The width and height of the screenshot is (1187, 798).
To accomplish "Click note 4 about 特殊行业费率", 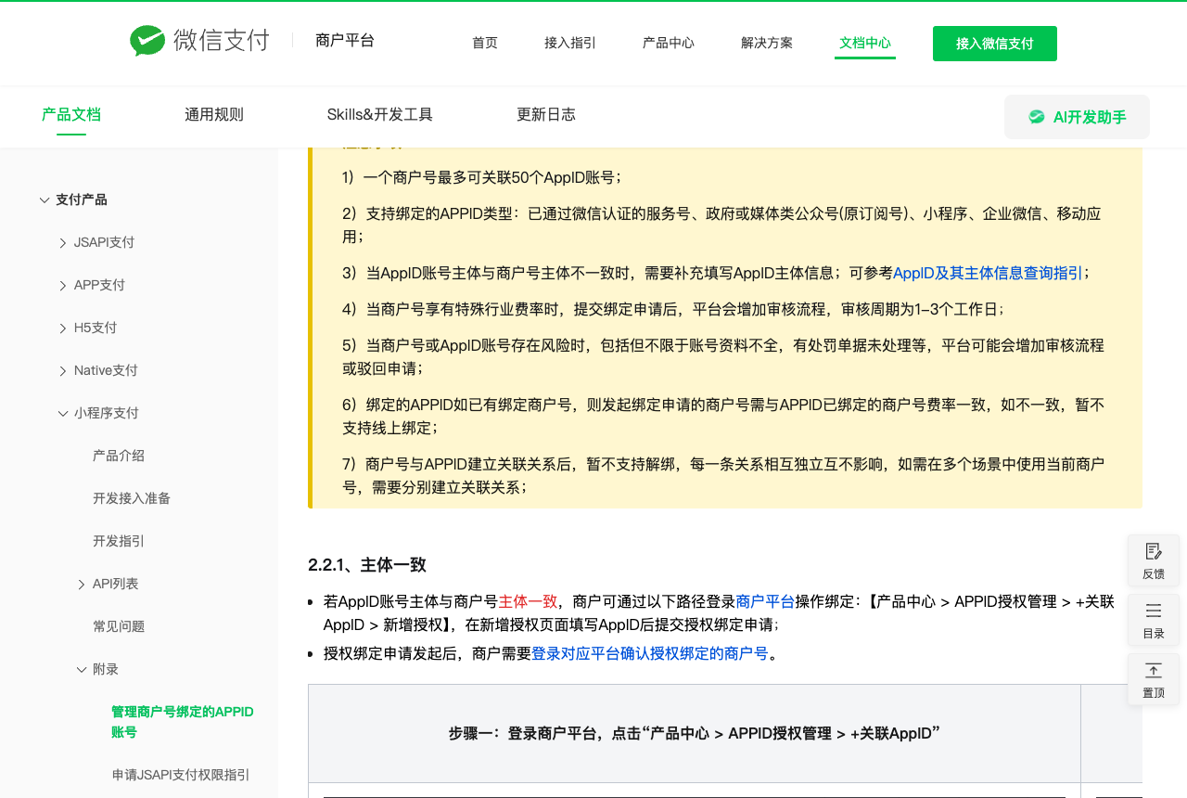I will coord(673,309).
